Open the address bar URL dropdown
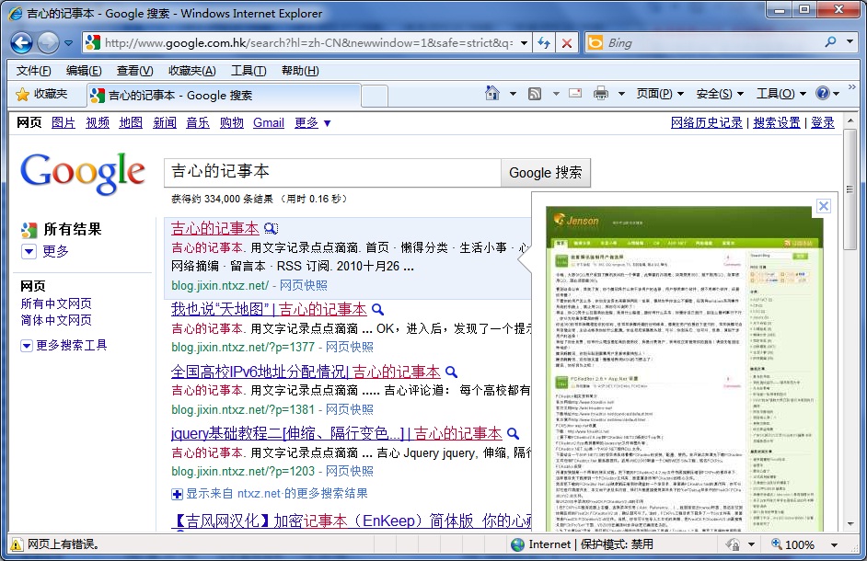The height and width of the screenshot is (561, 867). point(526,43)
